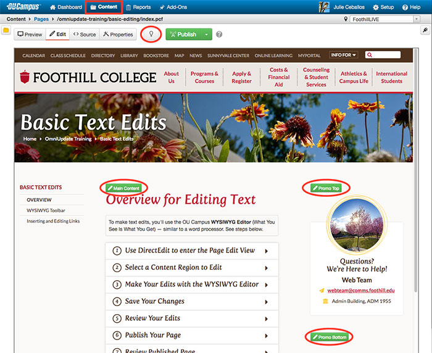This screenshot has width=432, height=353.
Task: Expand the Publish dropdown arrow
Action: pos(207,35)
